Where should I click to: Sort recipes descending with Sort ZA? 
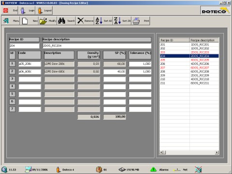pos(117,21)
